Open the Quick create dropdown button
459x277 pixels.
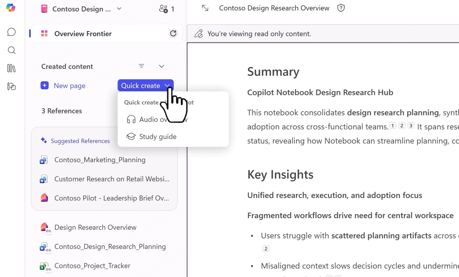[x=145, y=86]
